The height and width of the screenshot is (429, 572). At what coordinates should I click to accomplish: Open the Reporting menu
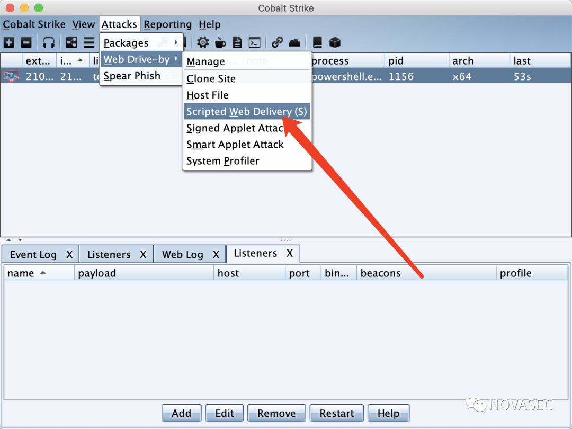(167, 24)
